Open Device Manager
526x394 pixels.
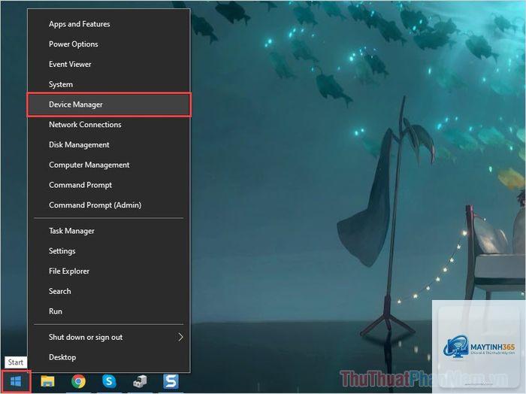click(x=109, y=105)
